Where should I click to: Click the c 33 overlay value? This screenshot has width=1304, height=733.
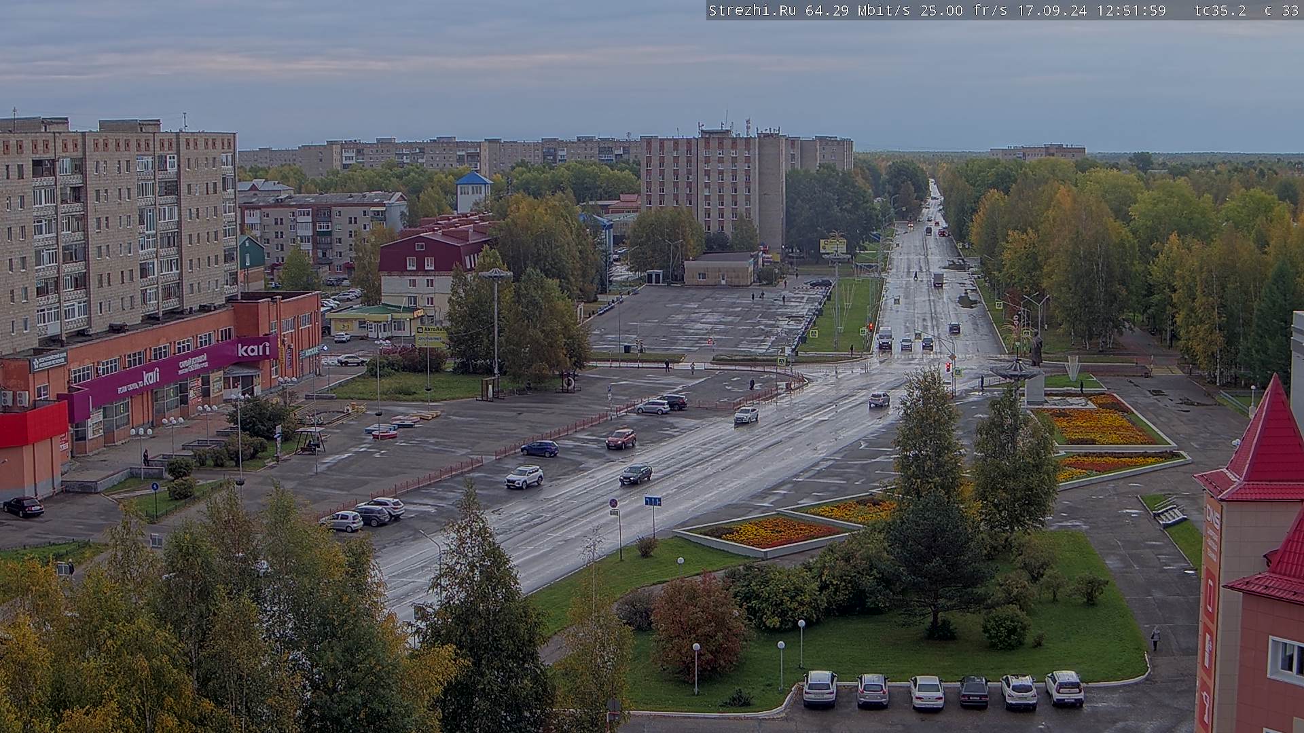tap(1282, 10)
